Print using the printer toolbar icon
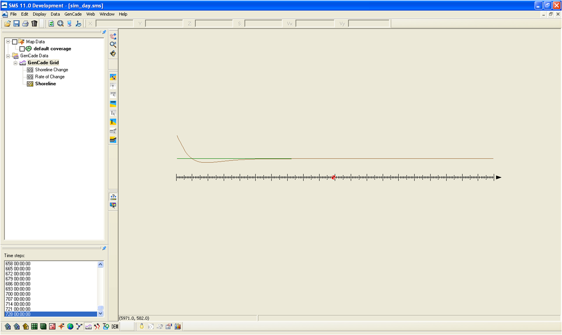 click(x=25, y=23)
